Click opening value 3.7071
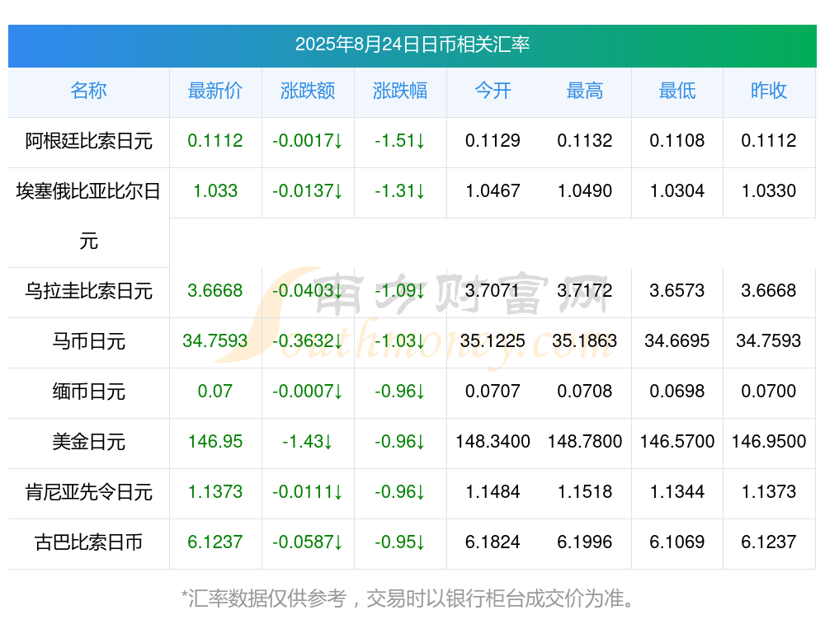Image resolution: width=825 pixels, height=624 pixels. tap(493, 291)
